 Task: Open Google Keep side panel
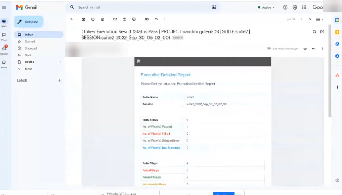[337, 32]
